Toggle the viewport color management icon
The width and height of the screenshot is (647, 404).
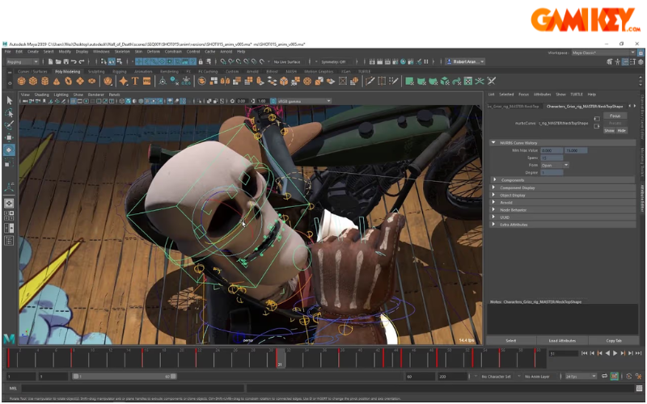273,101
